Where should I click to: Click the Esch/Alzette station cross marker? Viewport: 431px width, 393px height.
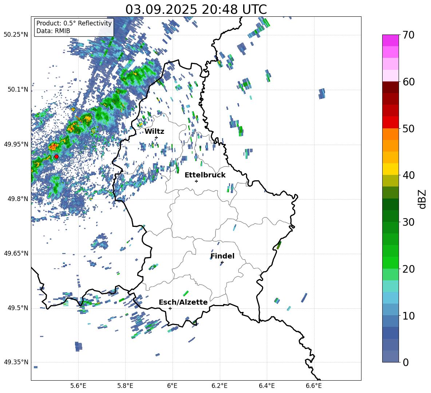[x=170, y=308]
